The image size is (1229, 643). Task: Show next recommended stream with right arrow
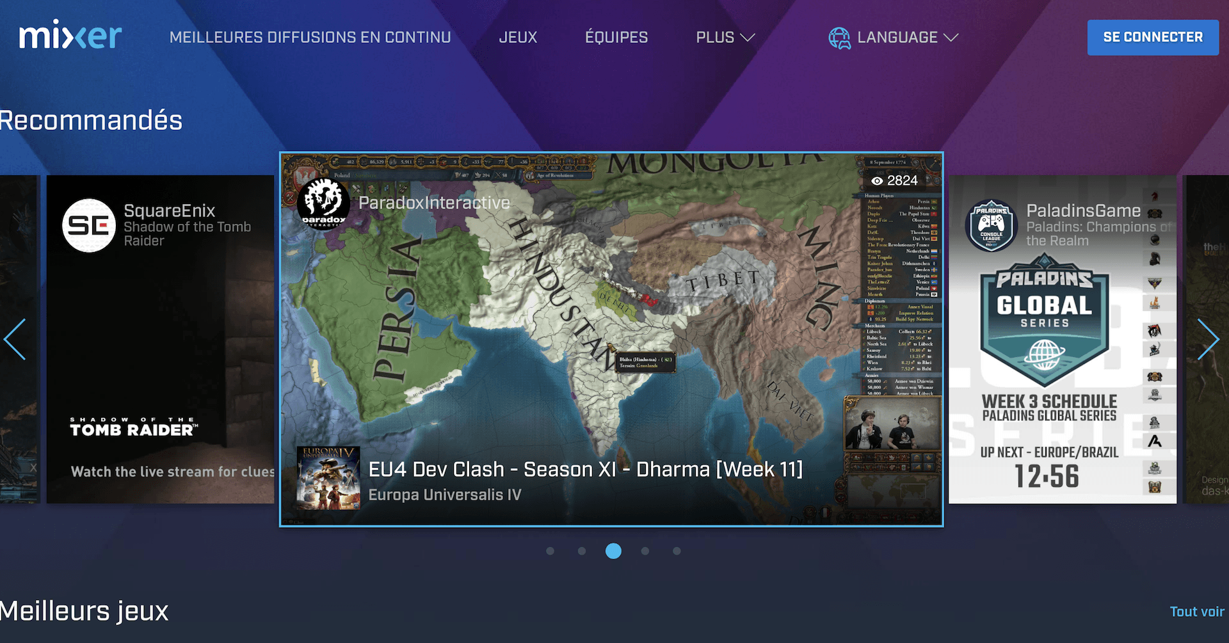tap(1208, 339)
